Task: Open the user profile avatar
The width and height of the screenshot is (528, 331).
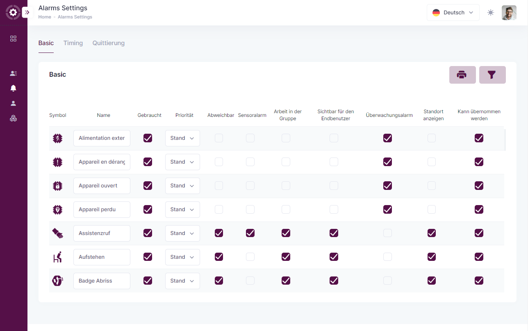Action: click(509, 13)
